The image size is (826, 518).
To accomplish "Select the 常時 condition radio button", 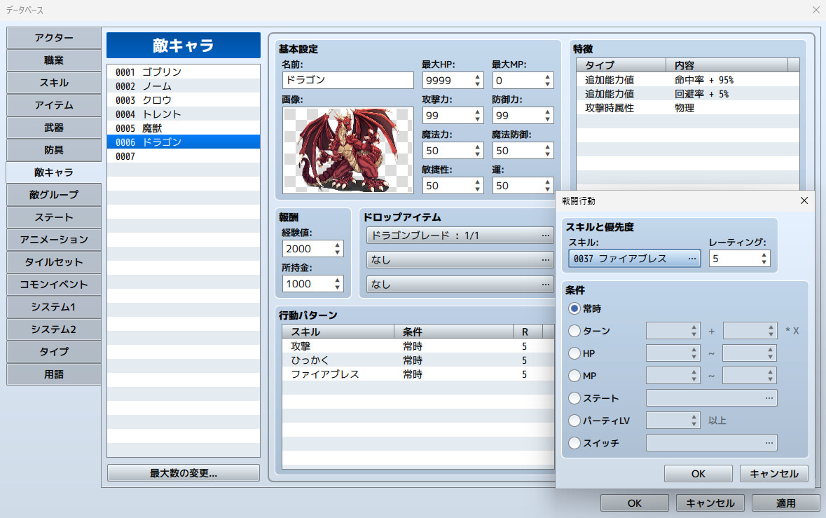I will point(573,308).
